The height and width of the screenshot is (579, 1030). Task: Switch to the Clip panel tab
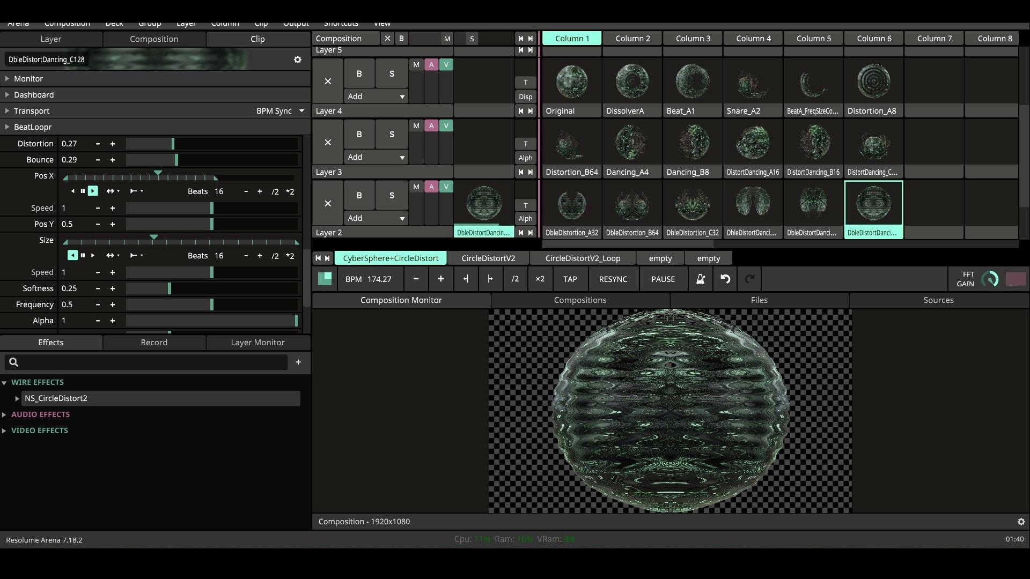257,39
